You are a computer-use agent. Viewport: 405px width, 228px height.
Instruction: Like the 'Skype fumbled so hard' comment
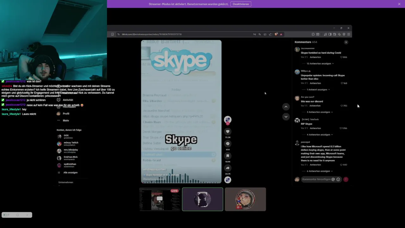(342, 57)
